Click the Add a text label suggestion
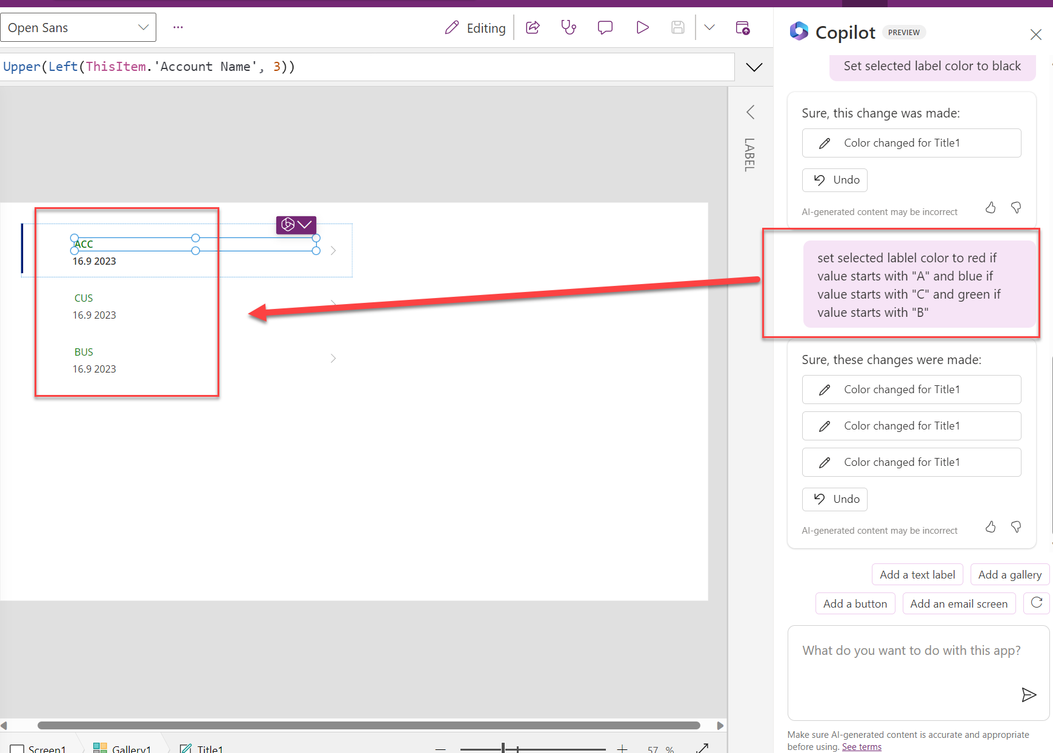The width and height of the screenshot is (1053, 753). pos(917,574)
